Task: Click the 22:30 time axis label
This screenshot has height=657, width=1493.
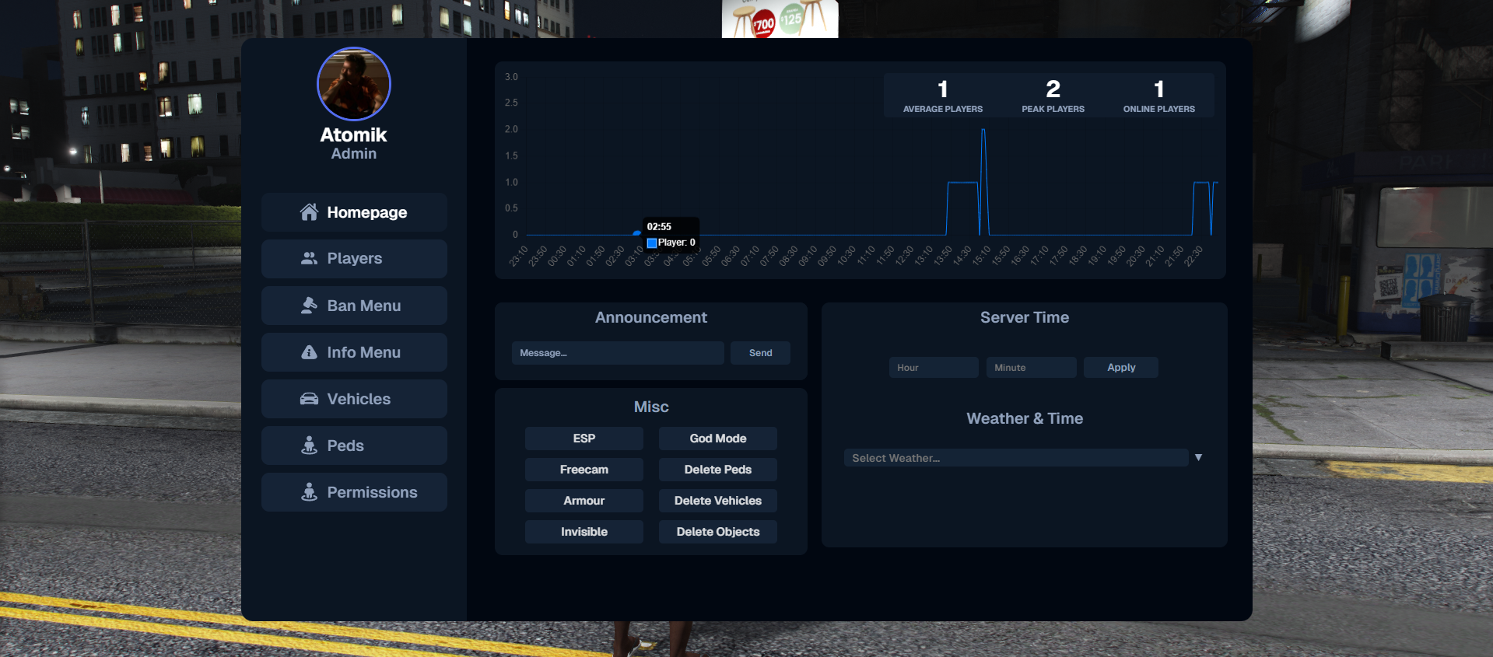Action: tap(1193, 256)
